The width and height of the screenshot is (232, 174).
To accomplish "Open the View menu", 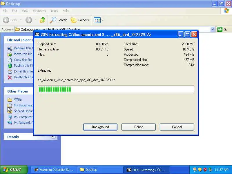I will click(25, 11).
